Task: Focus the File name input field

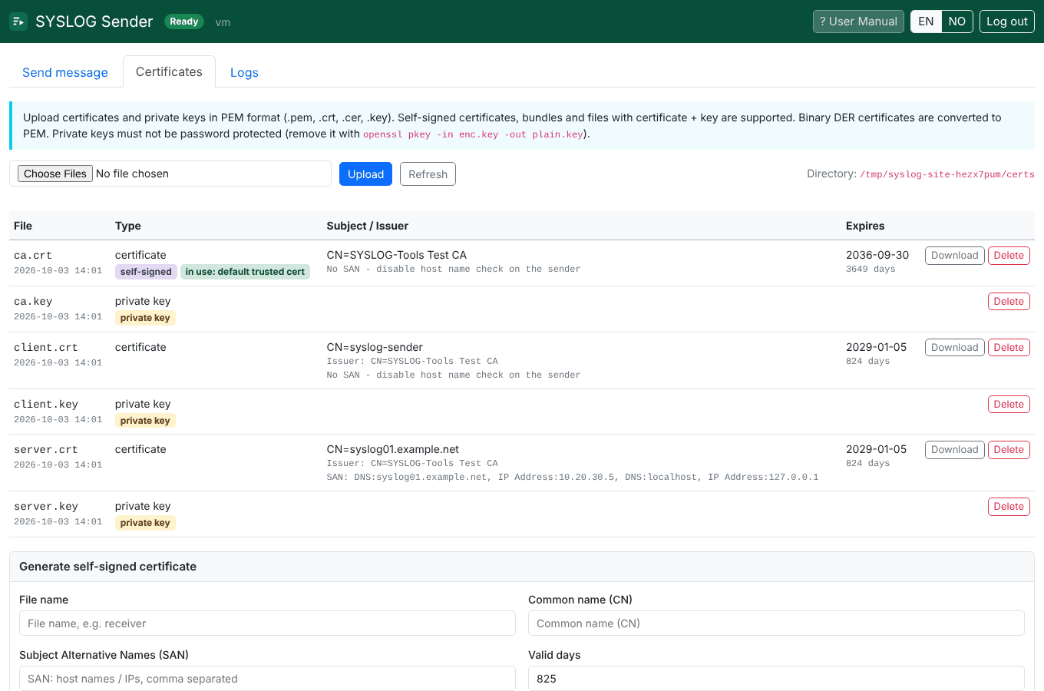Action: click(x=267, y=623)
